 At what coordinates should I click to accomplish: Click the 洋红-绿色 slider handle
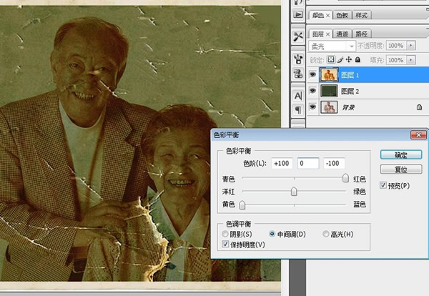(294, 192)
